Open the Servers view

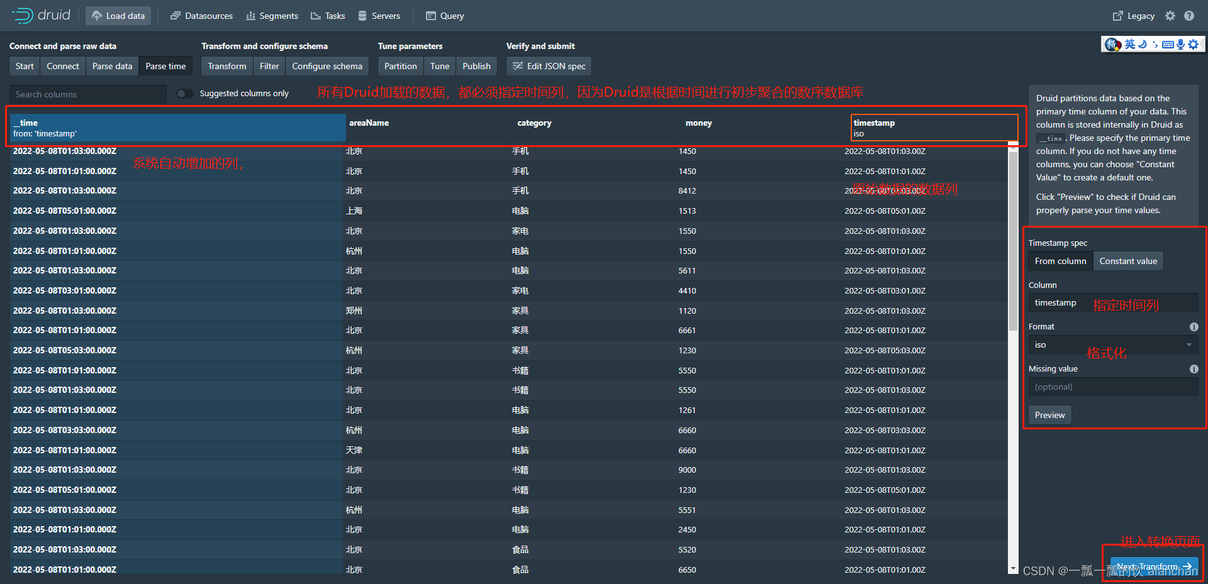tap(379, 16)
